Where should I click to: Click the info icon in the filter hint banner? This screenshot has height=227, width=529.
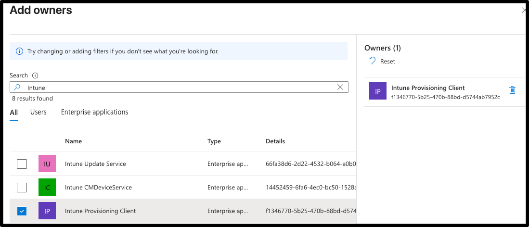(20, 51)
